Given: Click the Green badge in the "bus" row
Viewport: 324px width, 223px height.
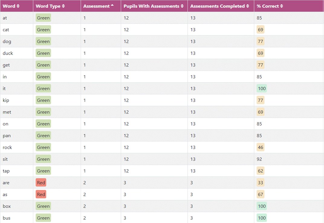Looking at the screenshot, I should click(x=44, y=218).
